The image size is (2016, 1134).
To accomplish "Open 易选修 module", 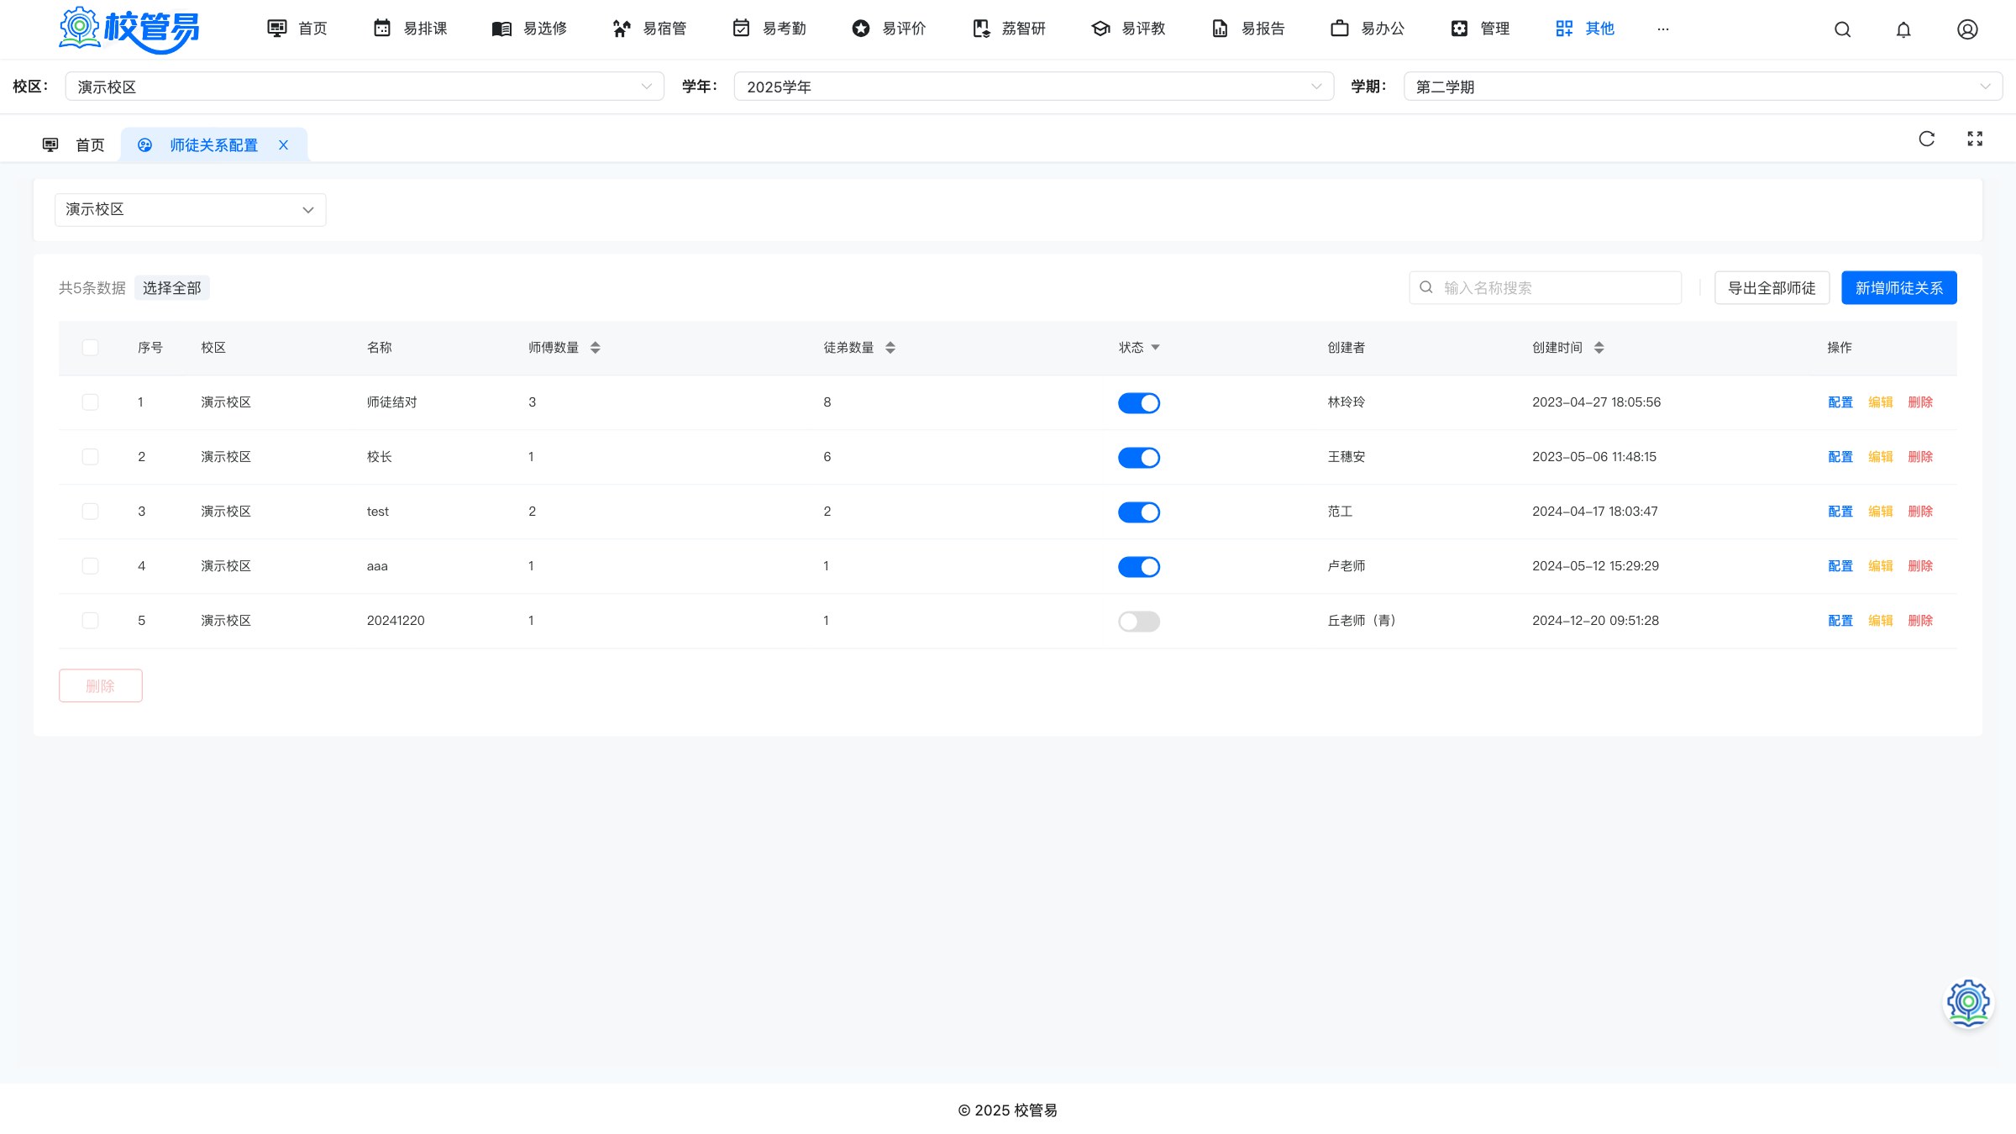I will [x=529, y=29].
